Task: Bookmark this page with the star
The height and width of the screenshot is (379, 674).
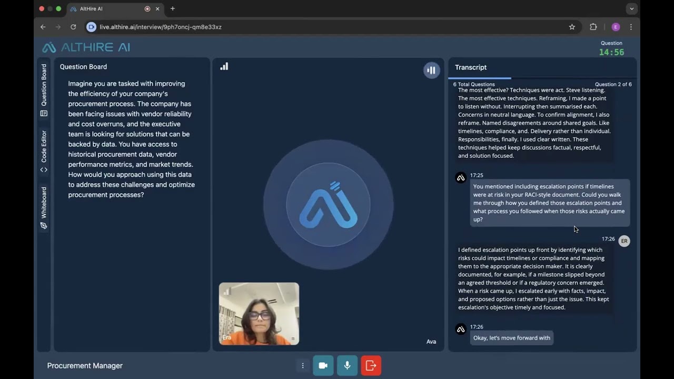Action: pyautogui.click(x=572, y=27)
